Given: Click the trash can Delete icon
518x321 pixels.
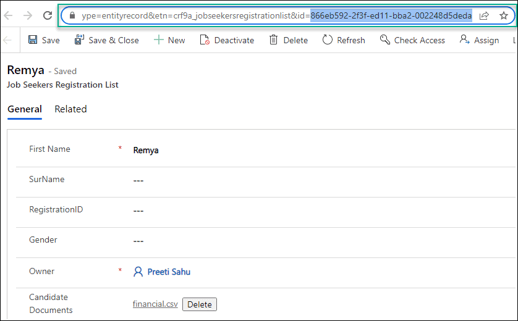Looking at the screenshot, I should pos(274,40).
